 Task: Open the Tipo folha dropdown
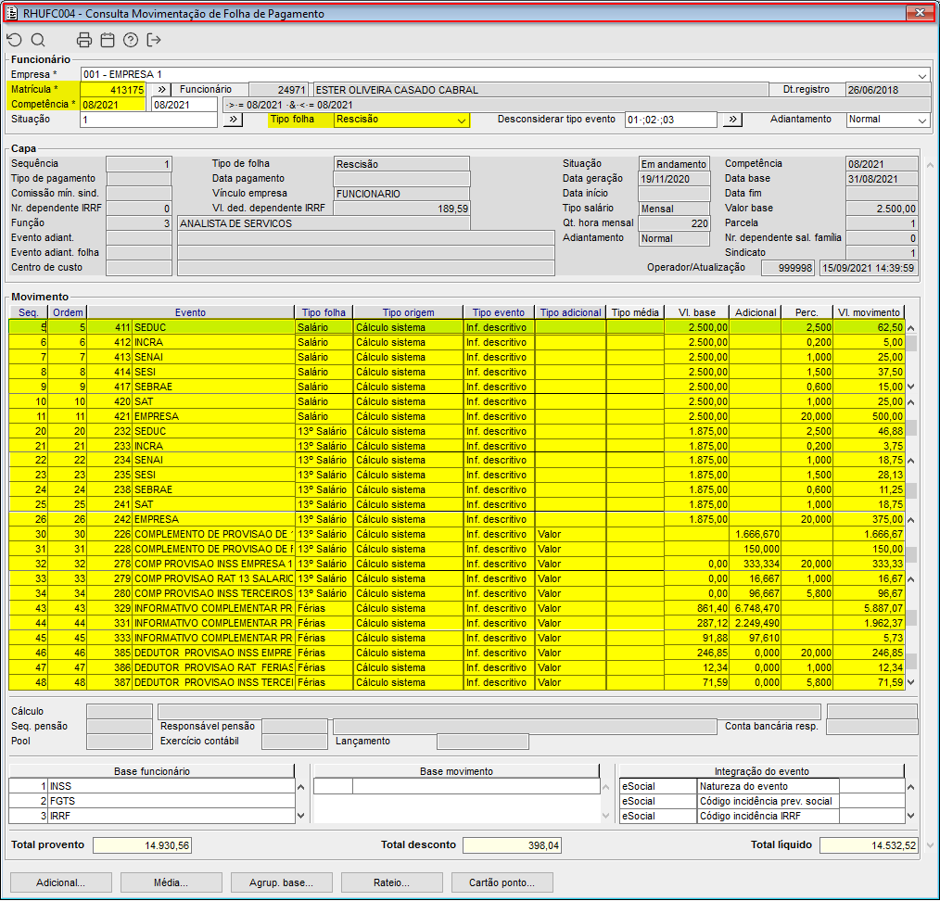tap(461, 120)
